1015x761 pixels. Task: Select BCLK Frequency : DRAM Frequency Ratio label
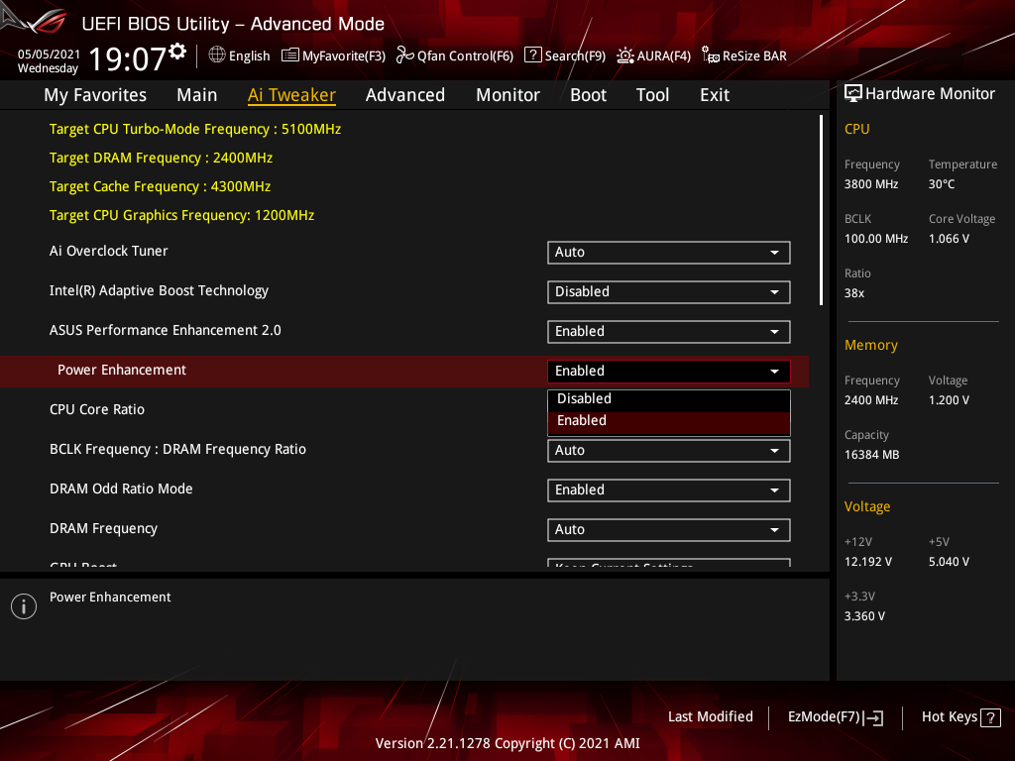[x=178, y=450]
